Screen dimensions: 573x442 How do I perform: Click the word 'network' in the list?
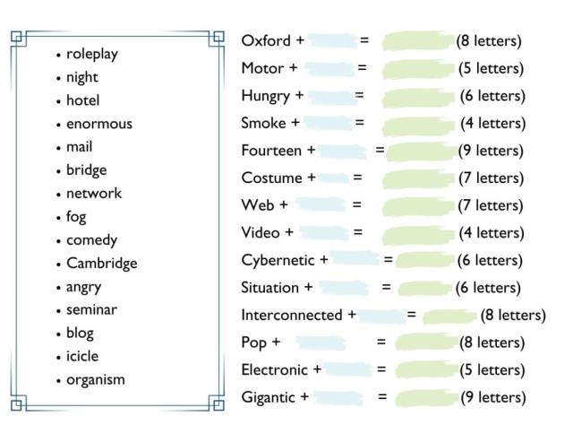[x=94, y=194]
